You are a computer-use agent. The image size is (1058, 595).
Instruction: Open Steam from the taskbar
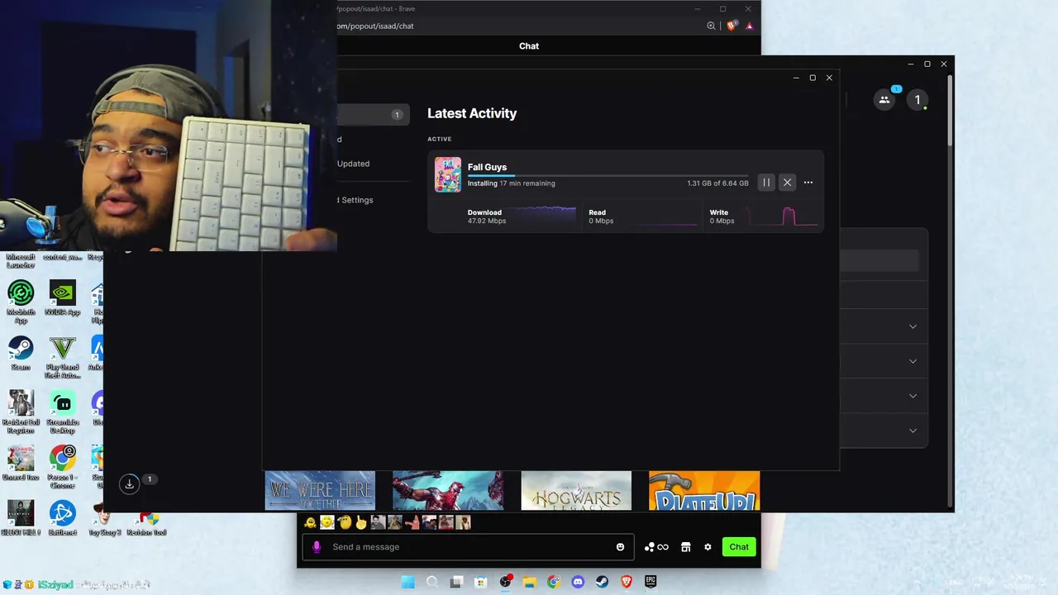tap(603, 582)
